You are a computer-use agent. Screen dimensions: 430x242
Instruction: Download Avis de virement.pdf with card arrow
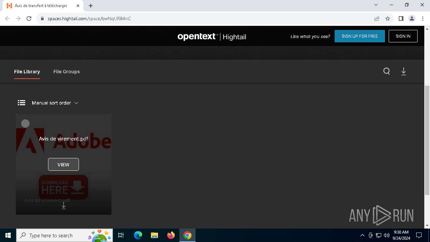coord(63,205)
